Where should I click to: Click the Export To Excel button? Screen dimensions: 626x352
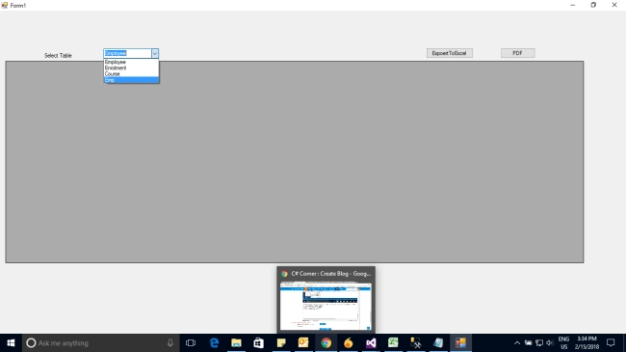coord(450,53)
